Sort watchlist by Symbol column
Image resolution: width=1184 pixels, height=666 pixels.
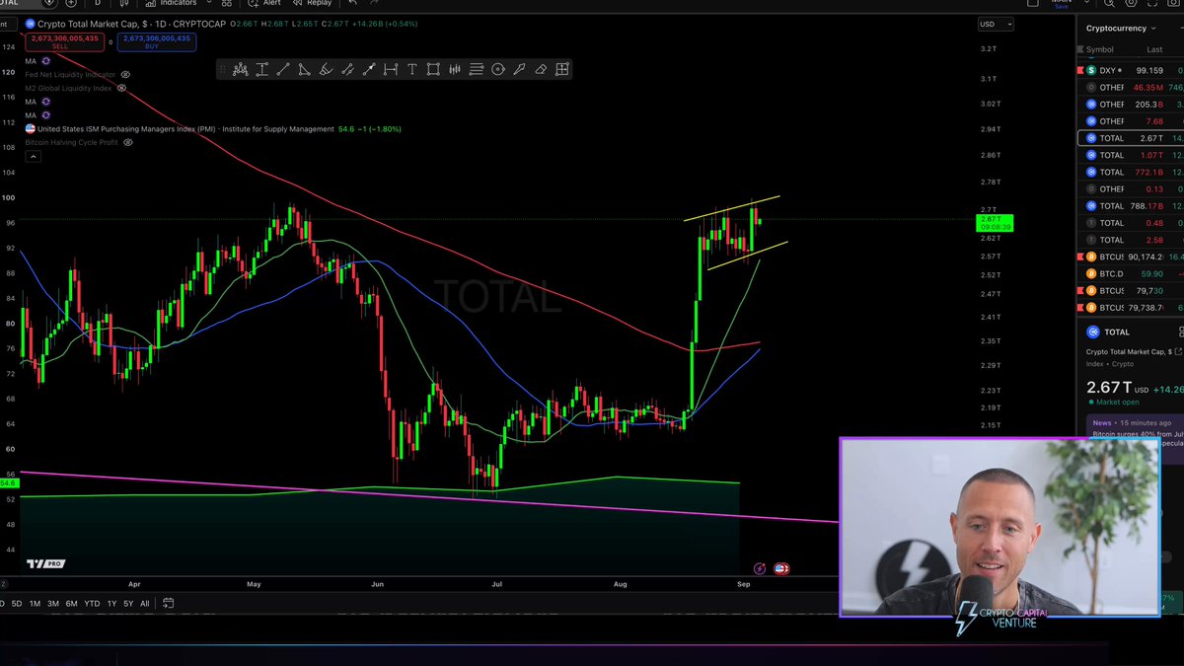pos(1099,49)
